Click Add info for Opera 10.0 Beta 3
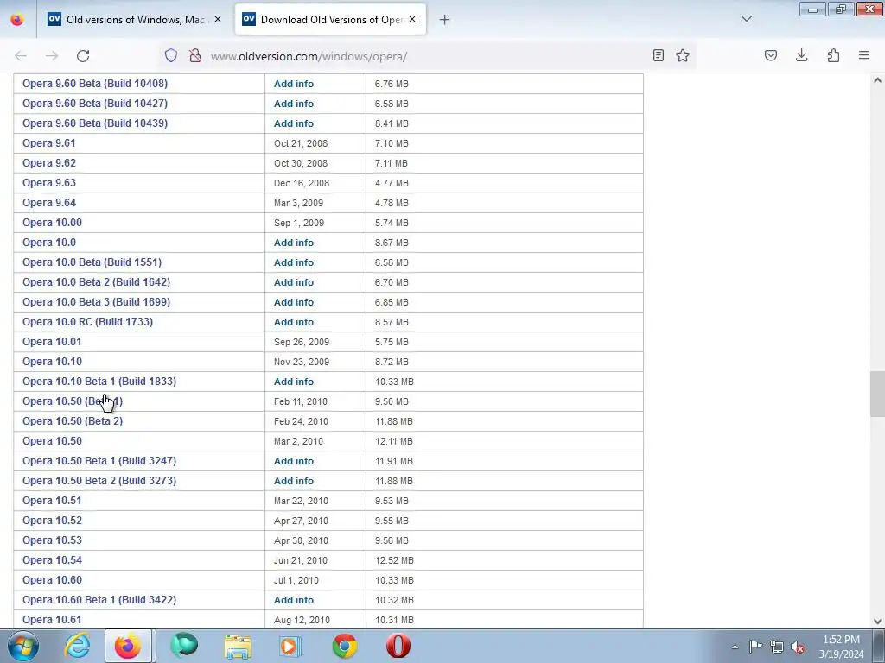The image size is (885, 663). click(x=294, y=301)
